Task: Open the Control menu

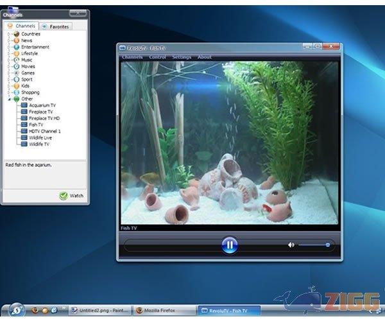Action: (x=157, y=57)
